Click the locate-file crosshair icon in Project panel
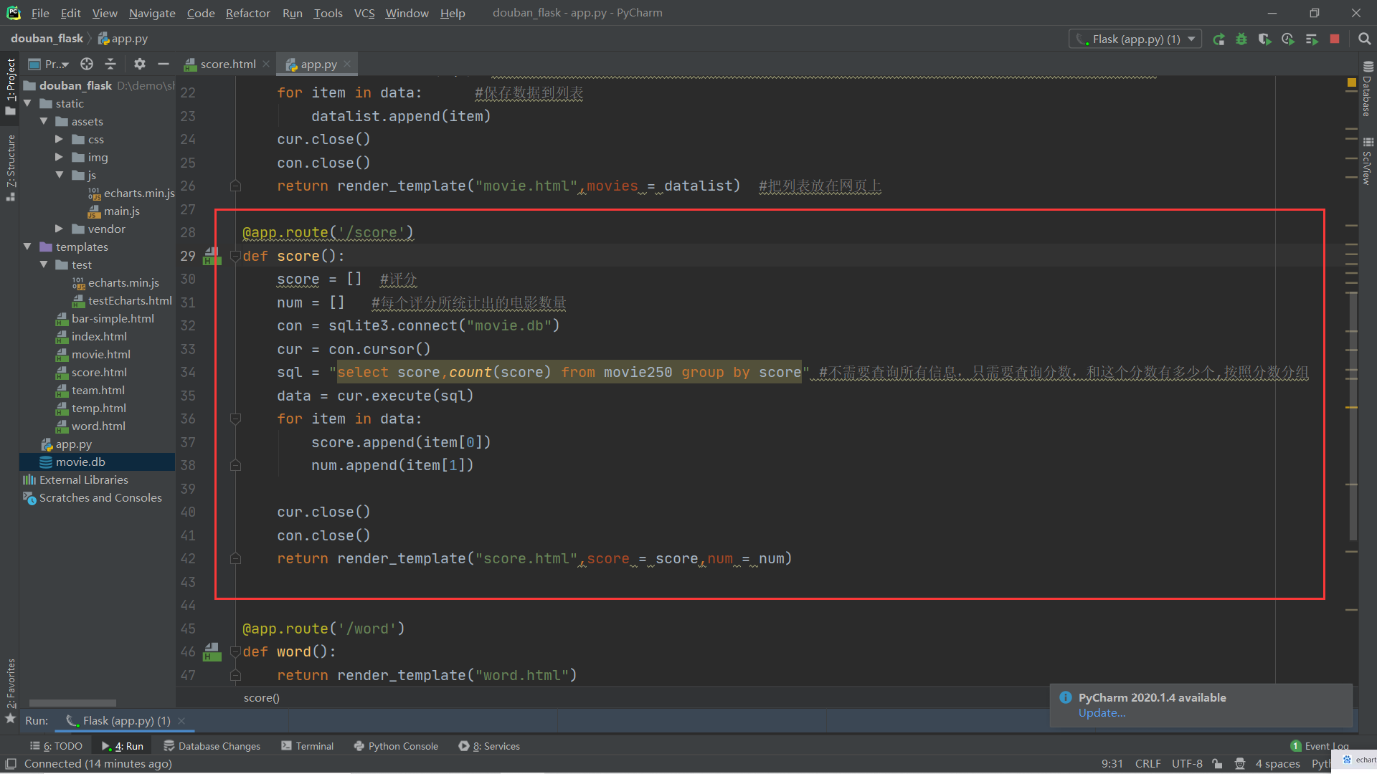Viewport: 1377px width, 774px height. click(87, 64)
